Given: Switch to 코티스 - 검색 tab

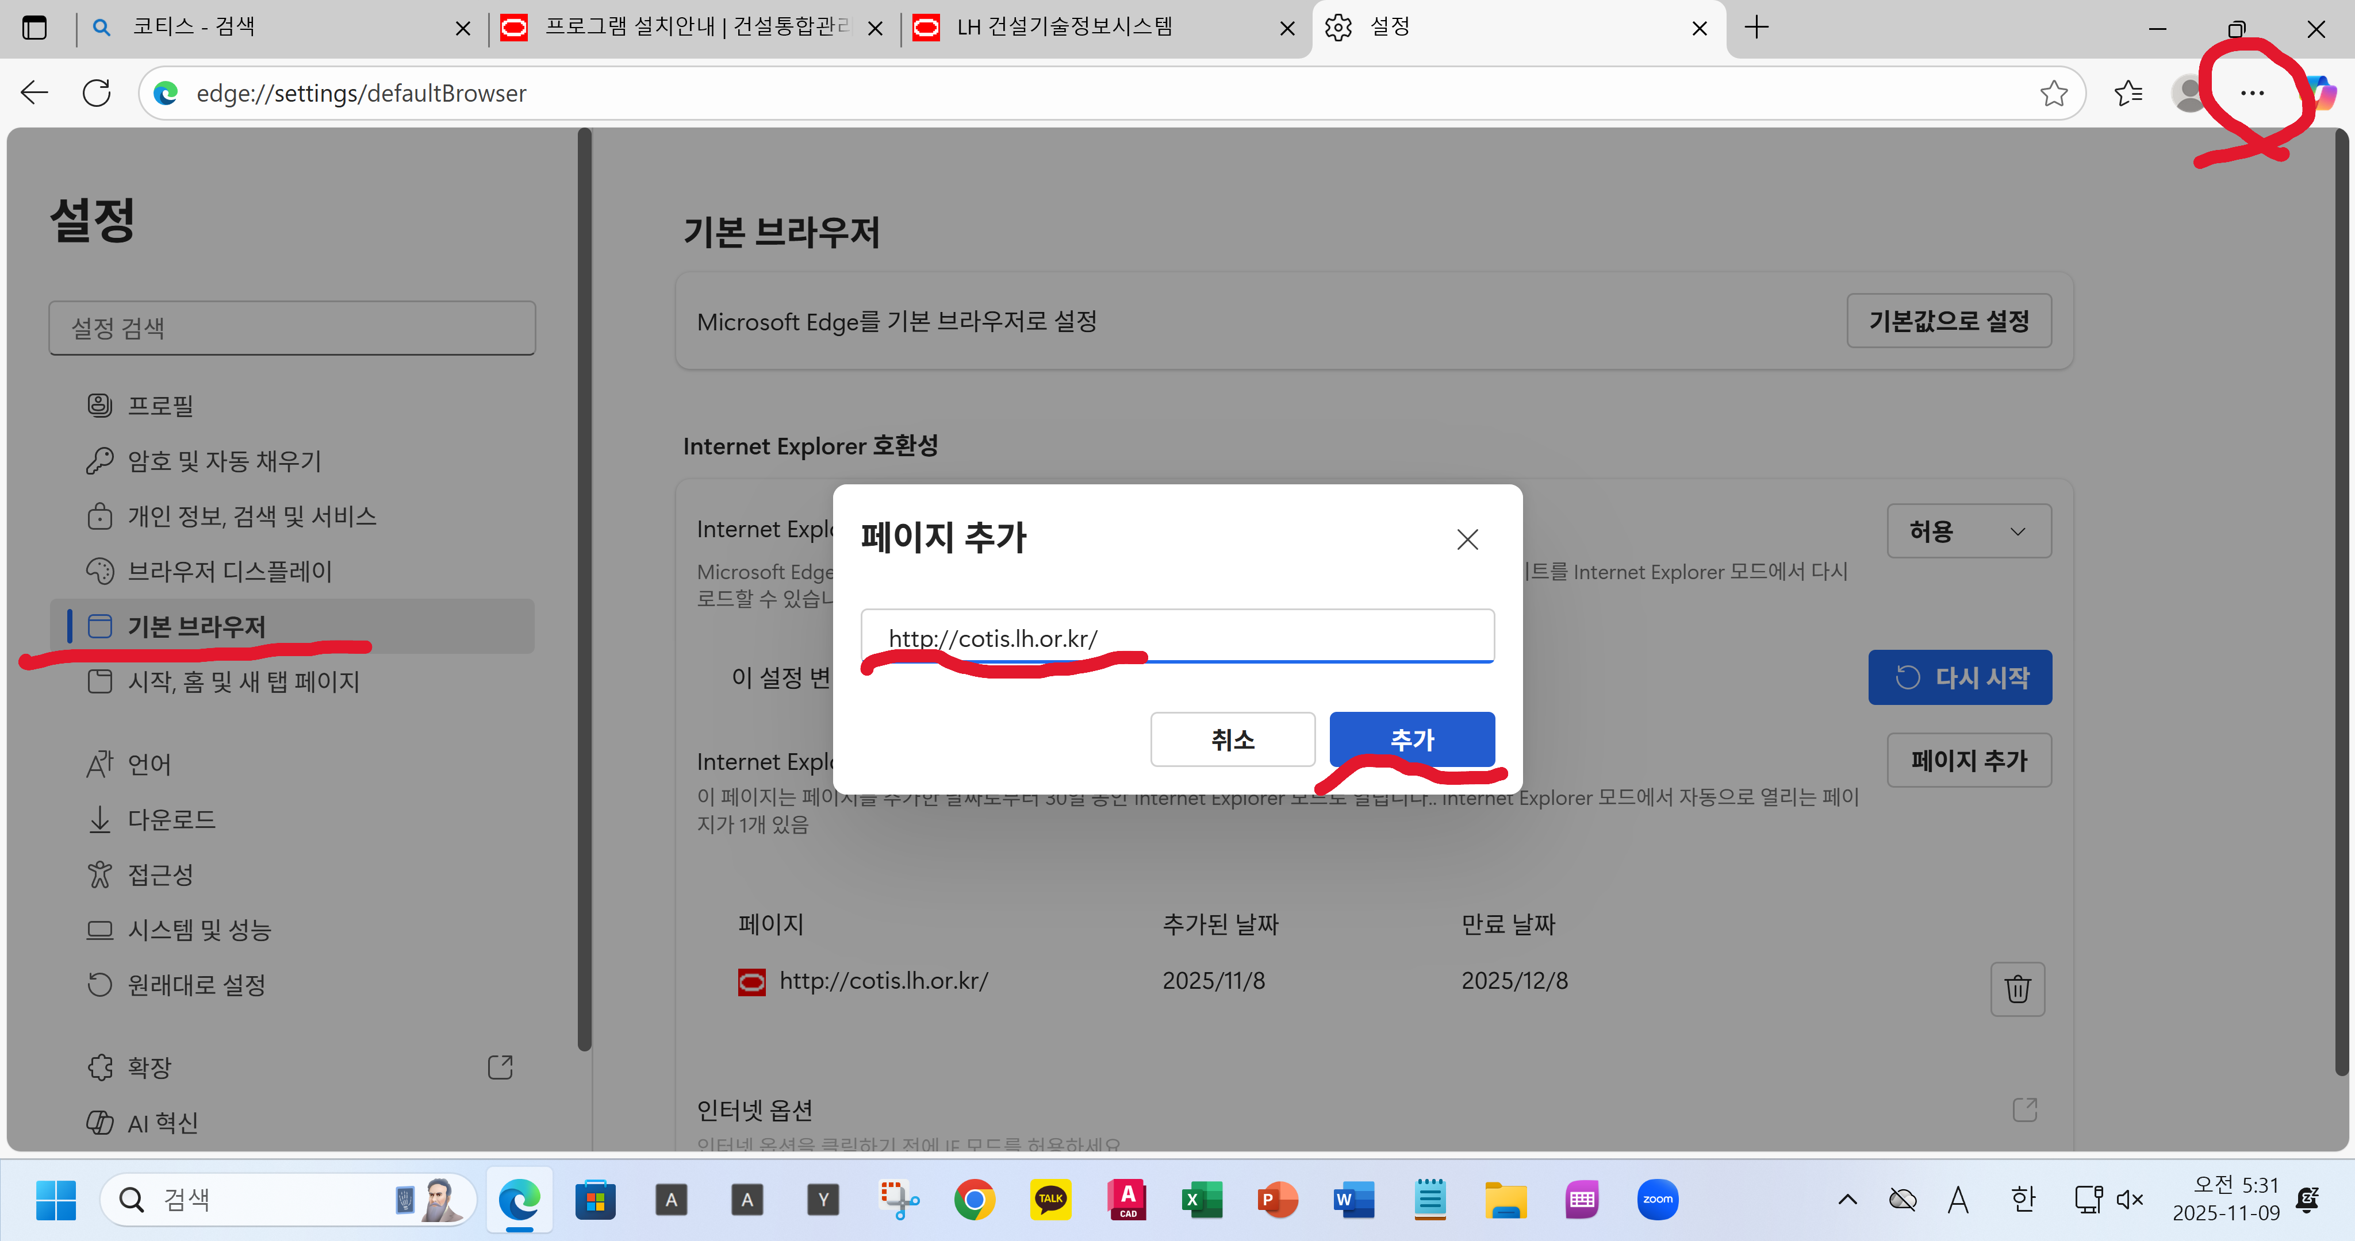Looking at the screenshot, I should pyautogui.click(x=194, y=28).
